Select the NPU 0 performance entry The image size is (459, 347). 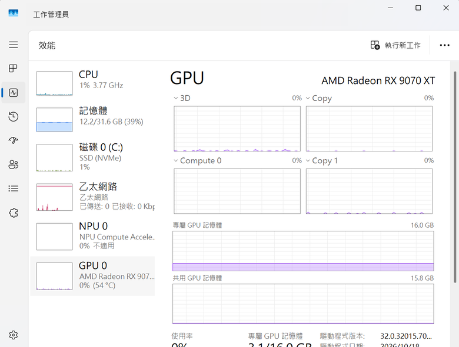coord(92,237)
